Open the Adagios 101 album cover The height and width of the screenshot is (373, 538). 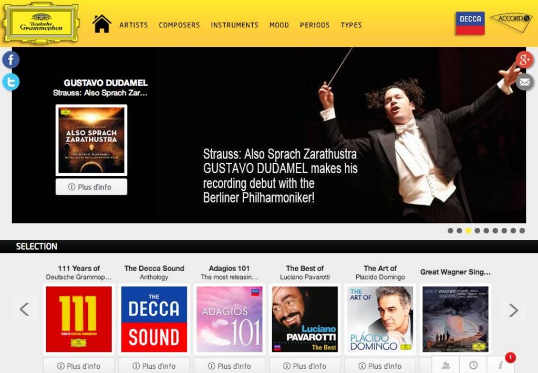[x=230, y=319]
